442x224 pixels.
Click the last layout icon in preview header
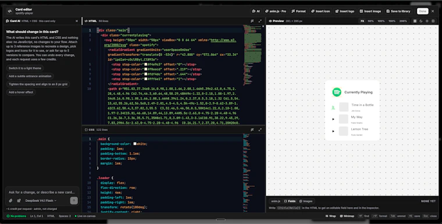(x=433, y=21)
